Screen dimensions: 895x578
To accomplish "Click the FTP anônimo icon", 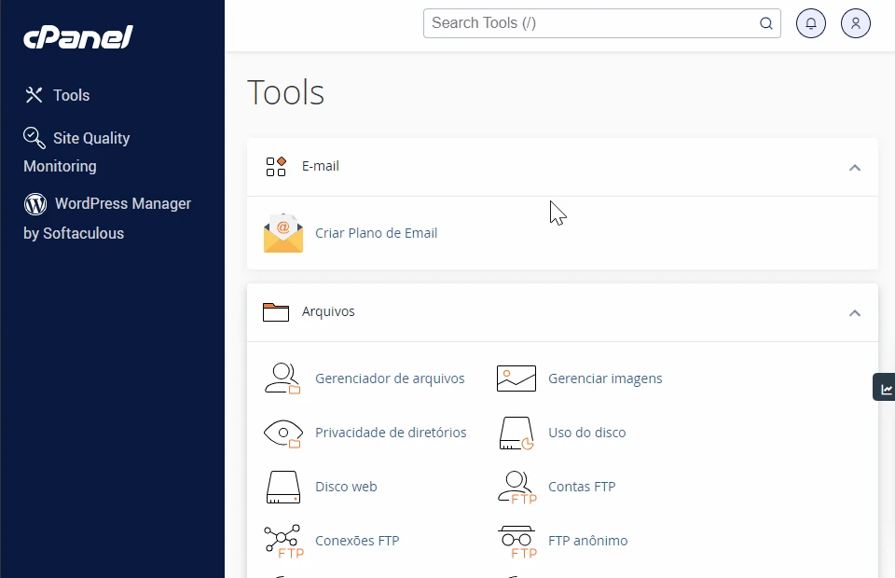I will pyautogui.click(x=516, y=541).
